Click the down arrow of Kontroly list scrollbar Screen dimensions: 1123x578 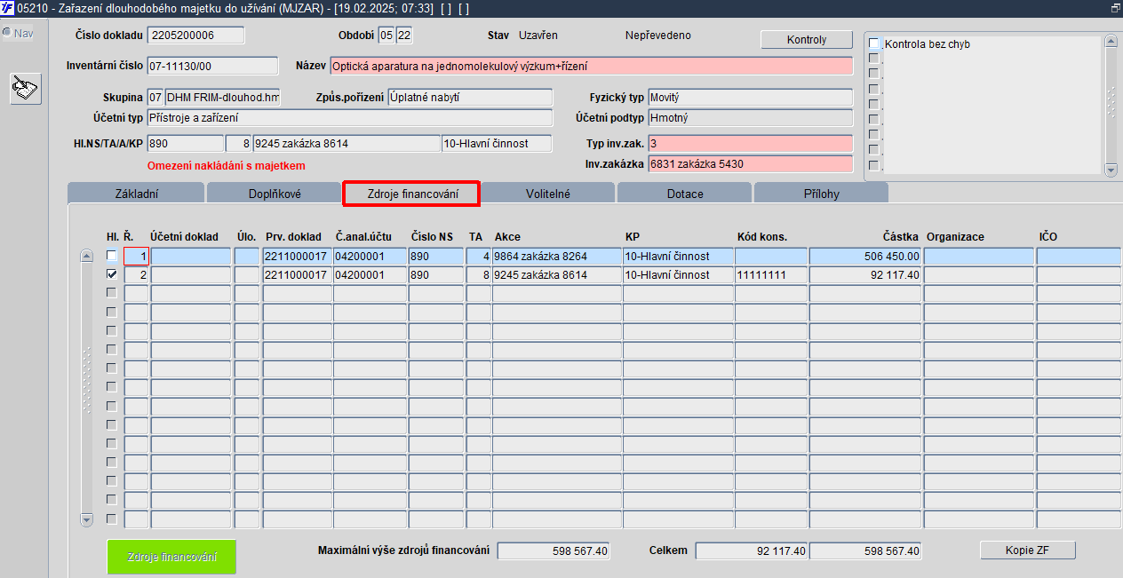[1111, 169]
